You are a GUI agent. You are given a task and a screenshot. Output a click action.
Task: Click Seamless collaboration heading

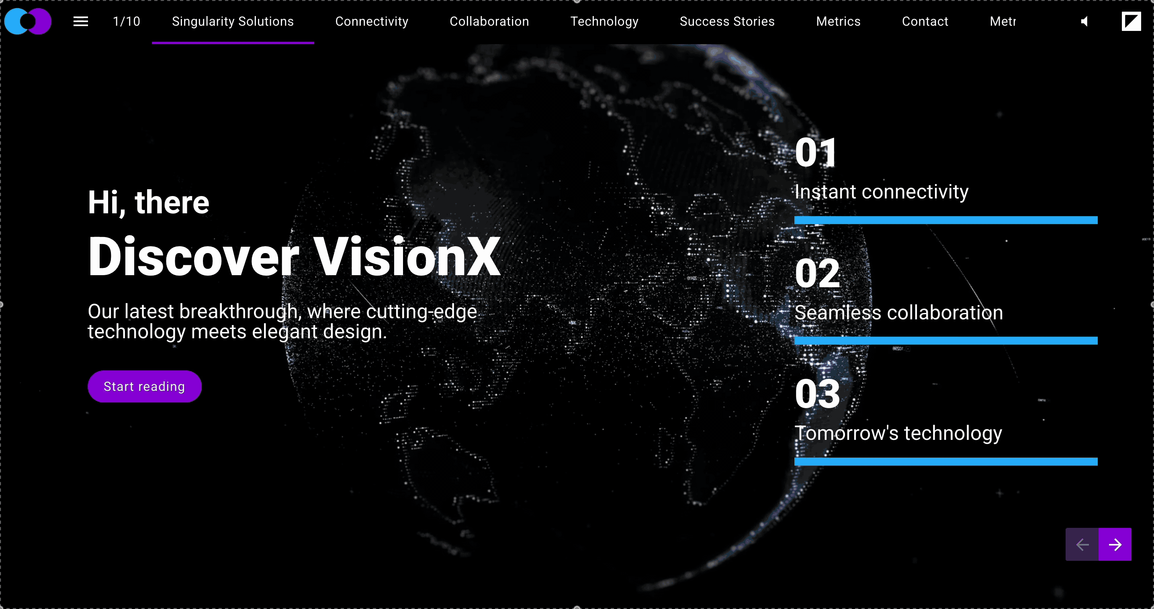pyautogui.click(x=898, y=313)
